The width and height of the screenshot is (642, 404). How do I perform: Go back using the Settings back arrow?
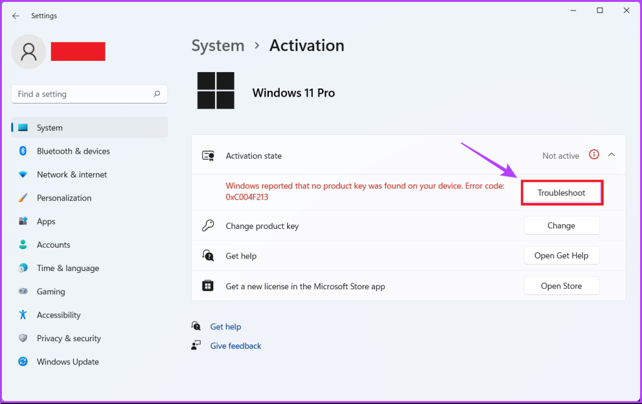pyautogui.click(x=16, y=16)
